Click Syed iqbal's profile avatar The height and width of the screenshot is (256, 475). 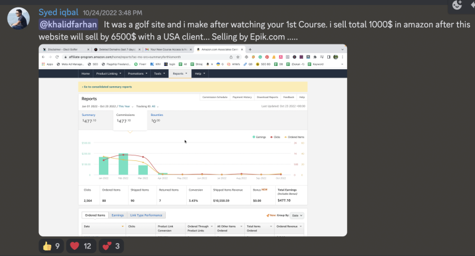pyautogui.click(x=19, y=19)
